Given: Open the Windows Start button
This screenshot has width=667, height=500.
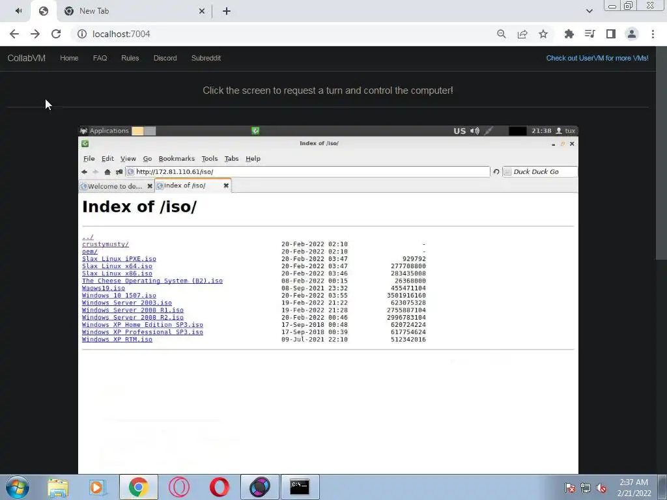Looking at the screenshot, I should click(18, 487).
